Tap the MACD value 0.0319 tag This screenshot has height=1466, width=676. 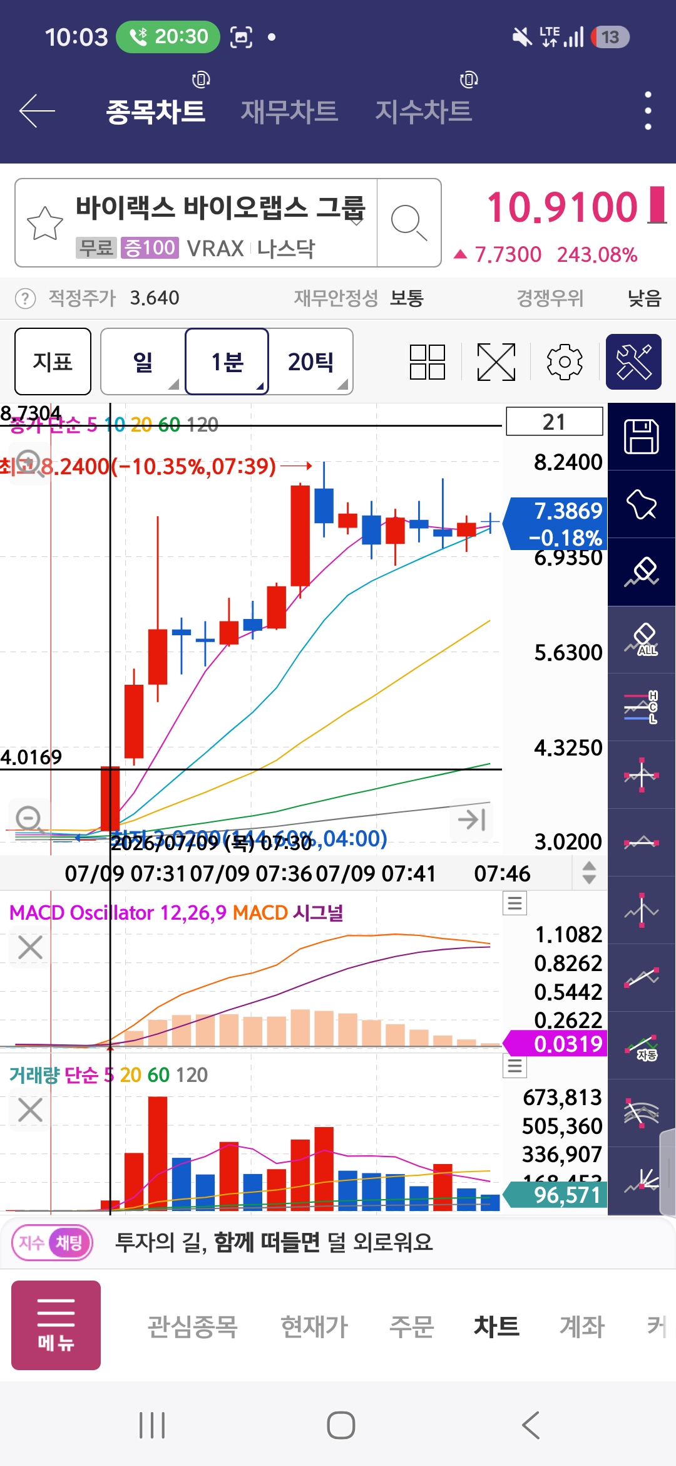click(555, 1044)
